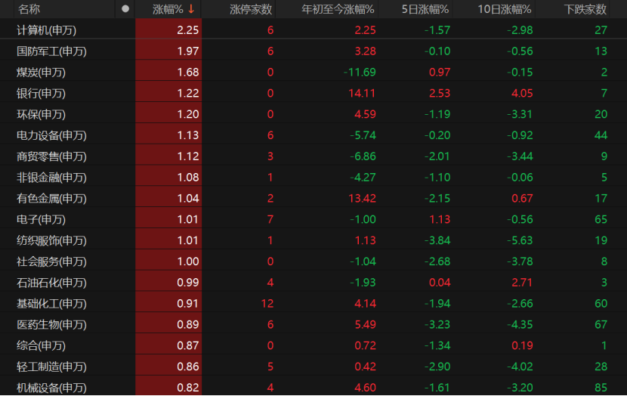Click the descending sort arrow beside 涨幅%
Viewport: 627px width, 396px height.
pyautogui.click(x=191, y=9)
